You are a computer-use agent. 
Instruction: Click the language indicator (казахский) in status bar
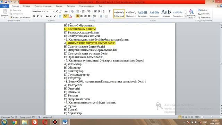(47, 117)
